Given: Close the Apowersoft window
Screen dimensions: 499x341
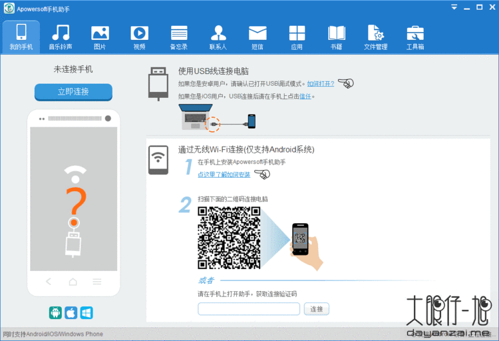Looking at the screenshot, I should (492, 7).
